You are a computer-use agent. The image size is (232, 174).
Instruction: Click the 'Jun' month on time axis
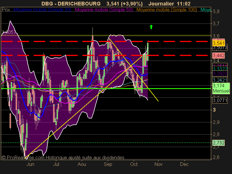click(x=30, y=164)
